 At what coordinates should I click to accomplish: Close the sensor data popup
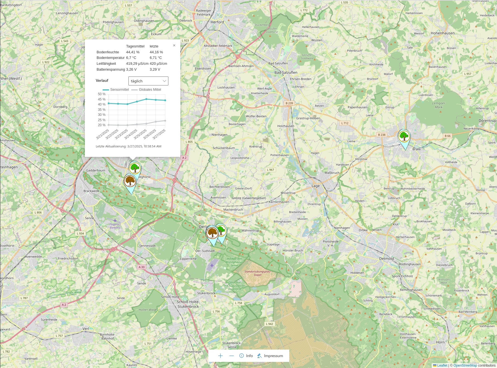click(174, 45)
